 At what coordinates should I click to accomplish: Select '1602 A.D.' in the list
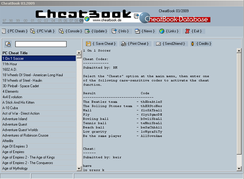pyautogui.click(x=39, y=69)
